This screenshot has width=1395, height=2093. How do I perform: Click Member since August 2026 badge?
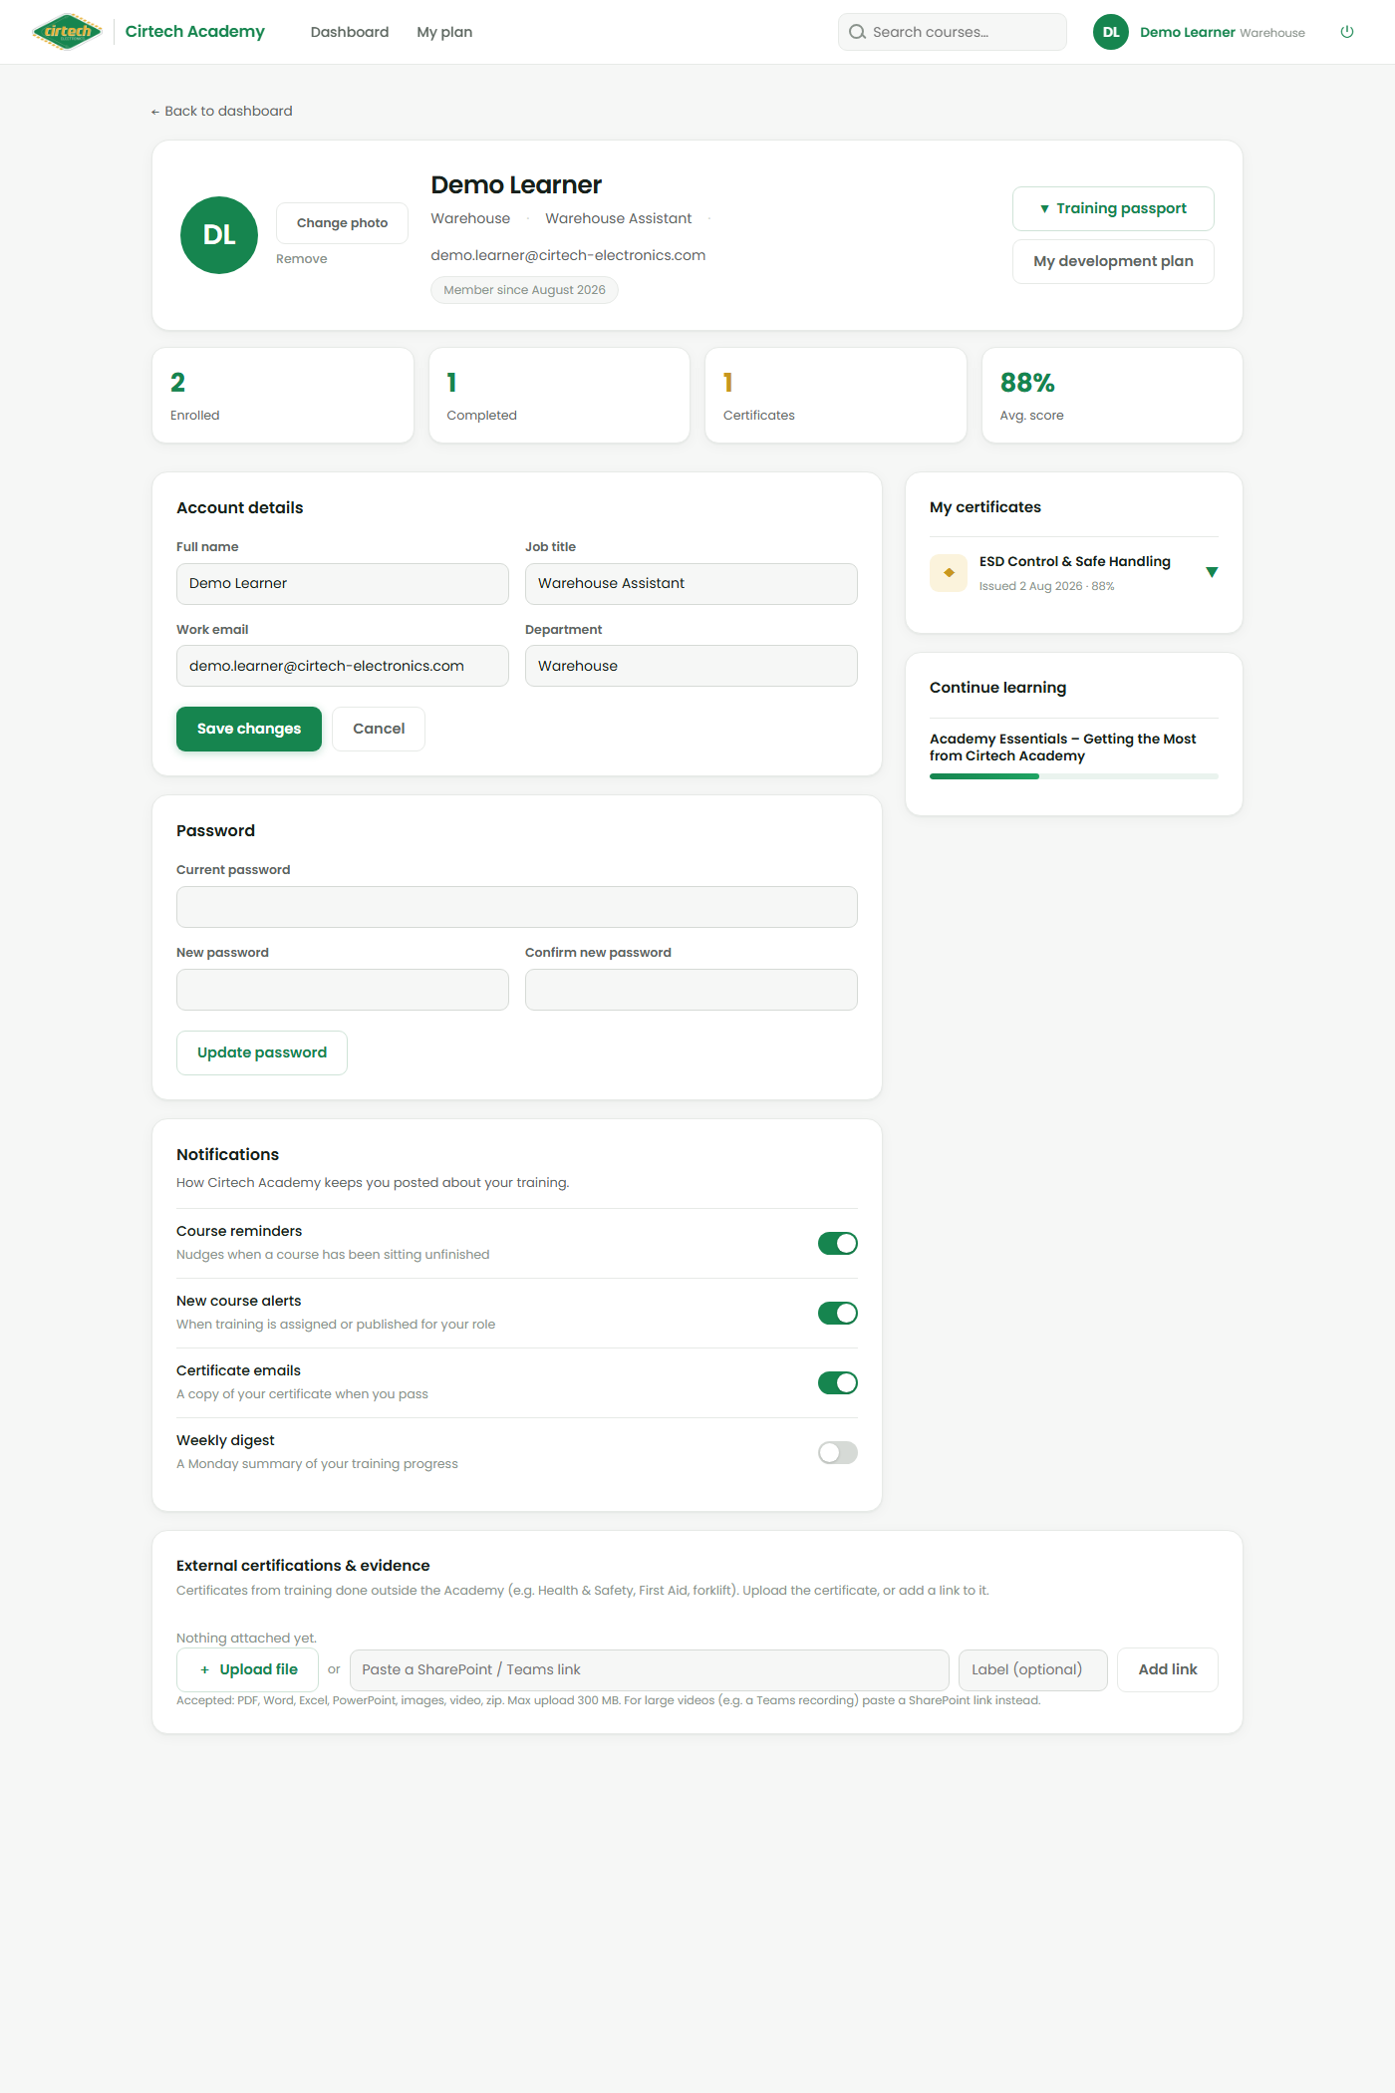tap(524, 290)
